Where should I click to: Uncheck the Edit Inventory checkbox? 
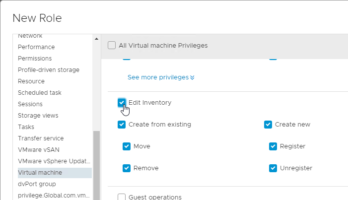click(x=122, y=103)
